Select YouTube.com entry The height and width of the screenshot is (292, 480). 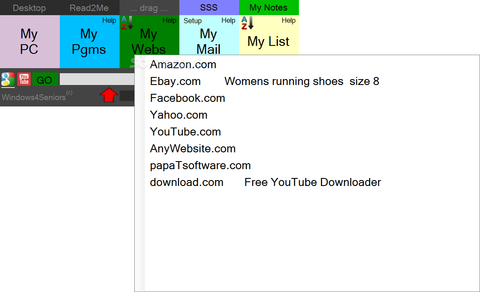point(185,132)
